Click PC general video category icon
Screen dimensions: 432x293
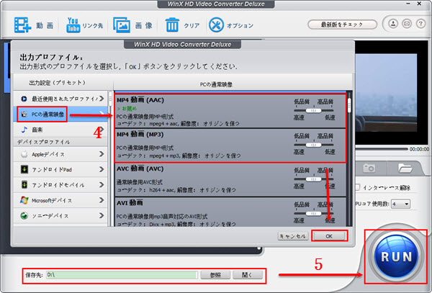point(24,114)
